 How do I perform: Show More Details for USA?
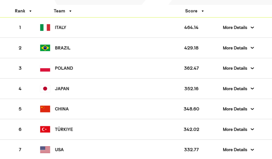(x=238, y=150)
